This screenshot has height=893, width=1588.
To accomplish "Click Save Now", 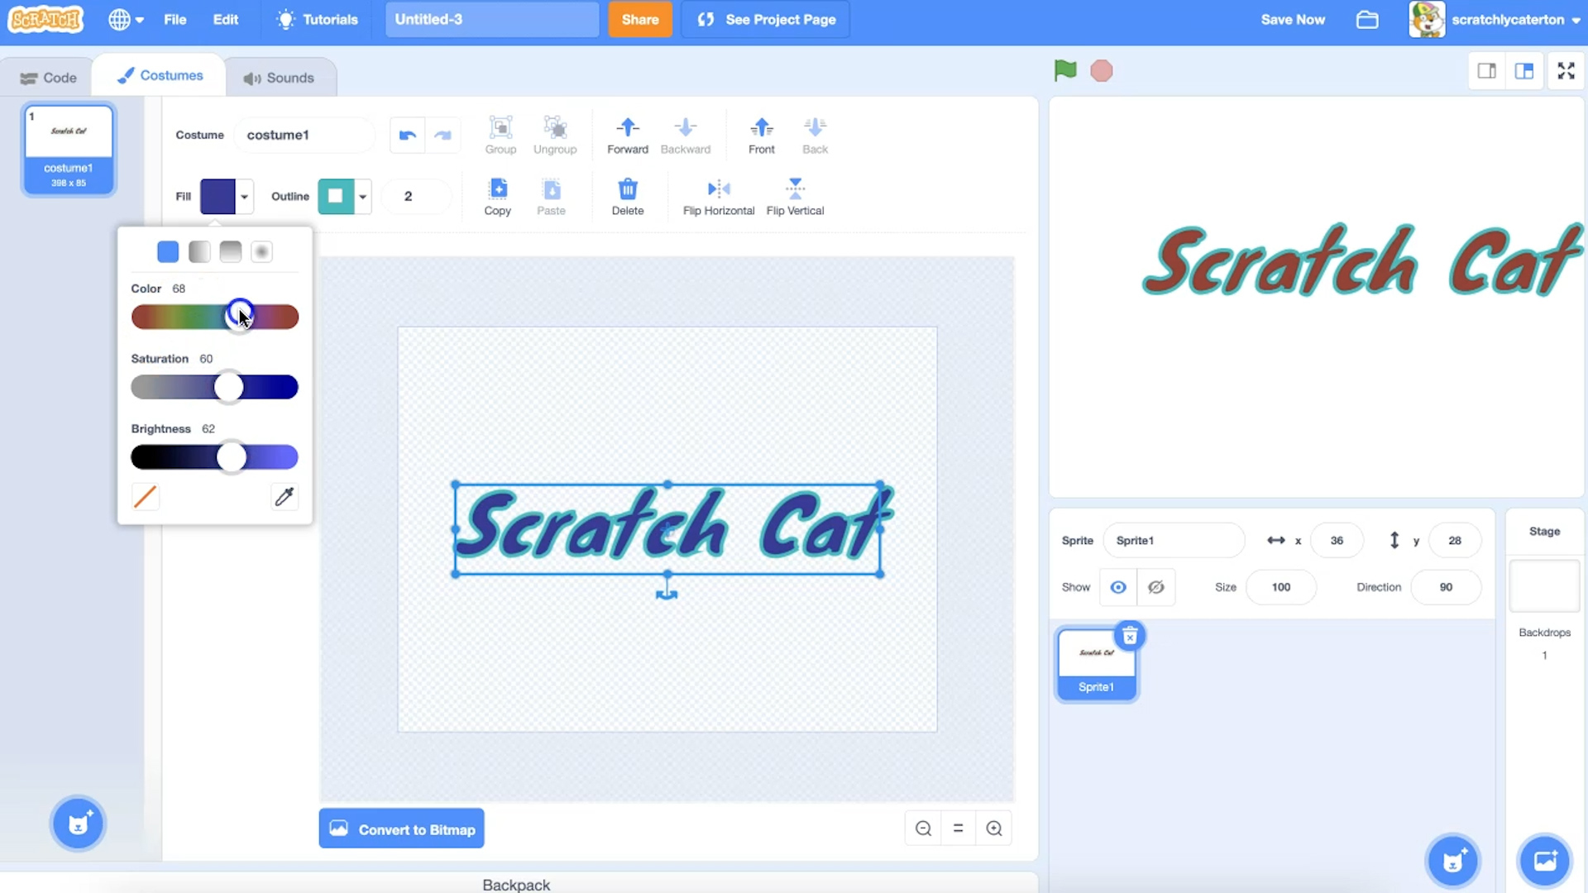I will tap(1292, 19).
